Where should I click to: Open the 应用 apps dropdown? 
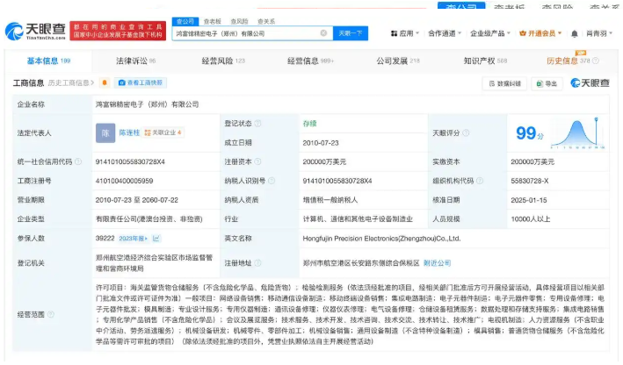click(x=405, y=33)
